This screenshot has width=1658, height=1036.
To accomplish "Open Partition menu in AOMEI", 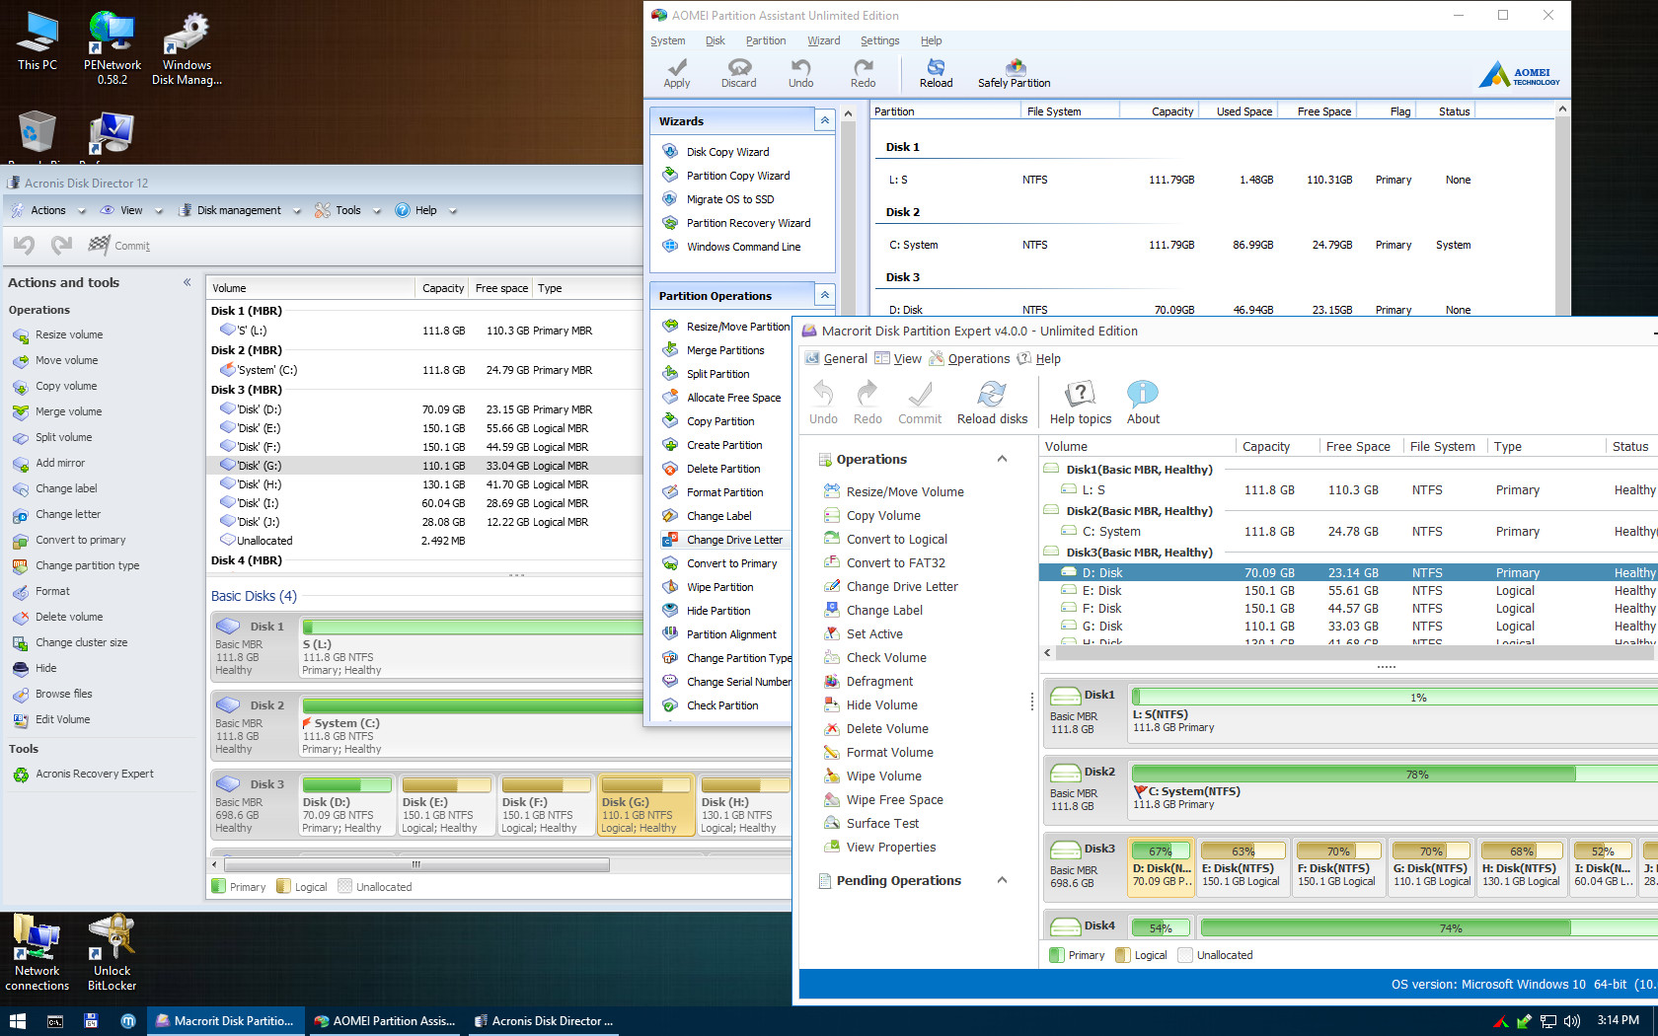I will pyautogui.click(x=766, y=40).
